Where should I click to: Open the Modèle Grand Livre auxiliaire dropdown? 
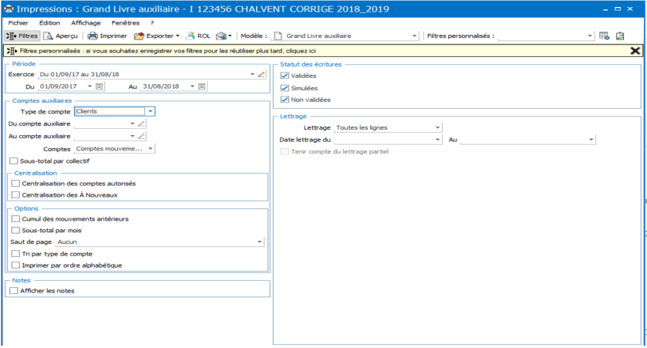click(415, 36)
